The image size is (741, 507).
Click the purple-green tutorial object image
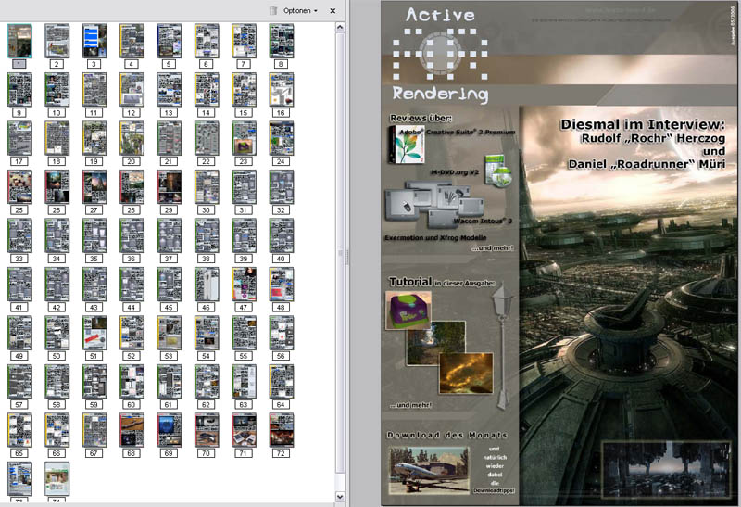tap(408, 311)
